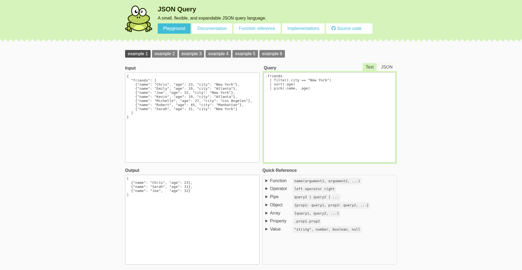Open the Playground tab

(x=174, y=29)
